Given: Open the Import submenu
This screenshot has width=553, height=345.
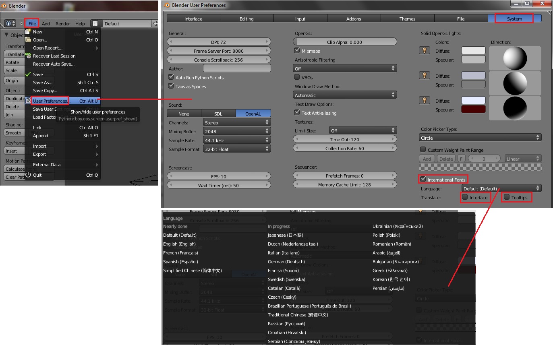Looking at the screenshot, I should point(63,146).
